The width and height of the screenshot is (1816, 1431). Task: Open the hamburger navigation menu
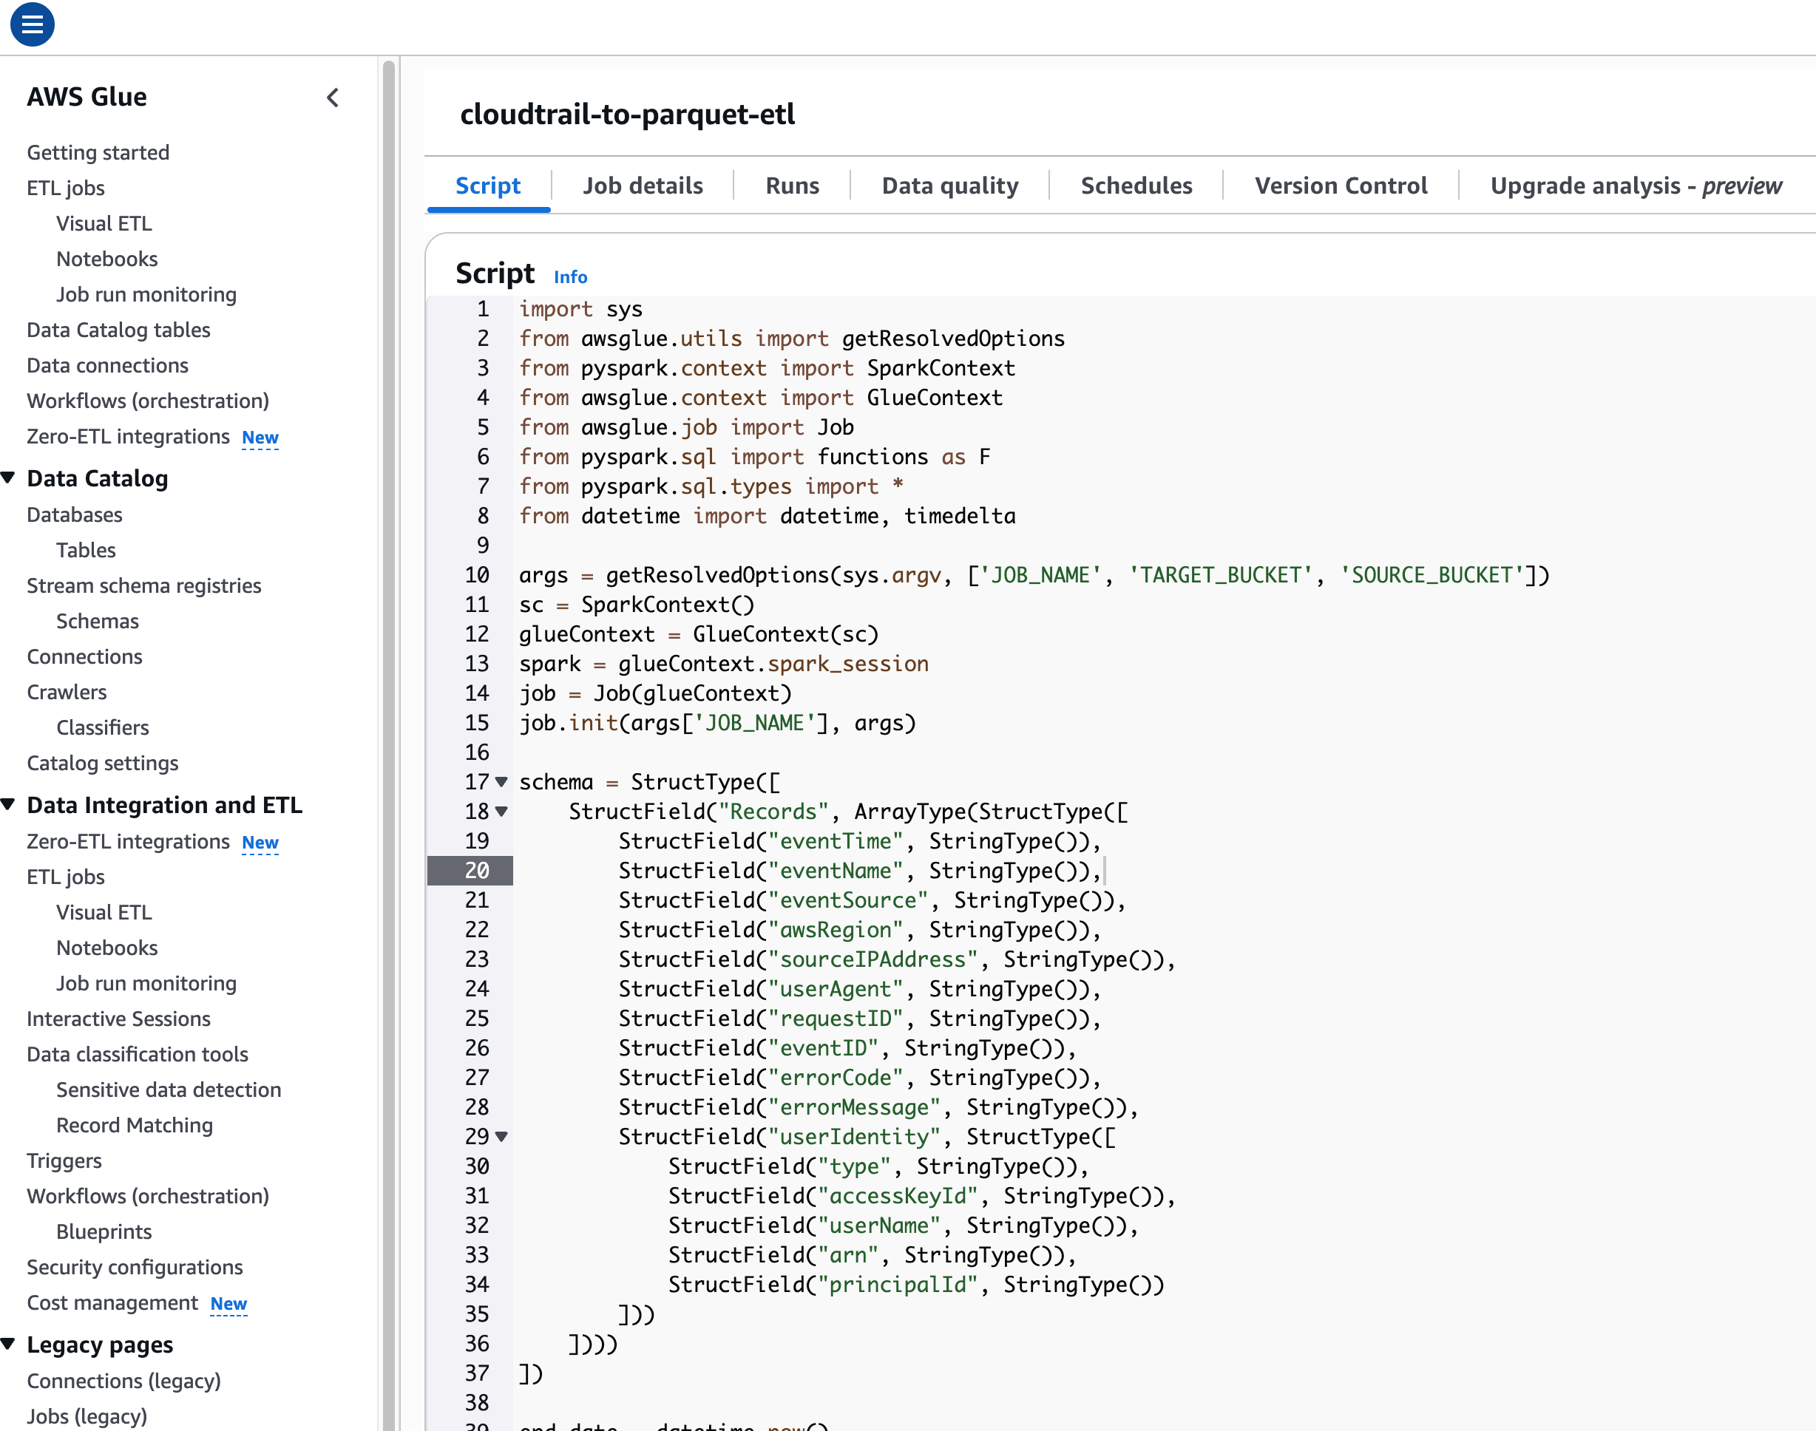pyautogui.click(x=32, y=24)
